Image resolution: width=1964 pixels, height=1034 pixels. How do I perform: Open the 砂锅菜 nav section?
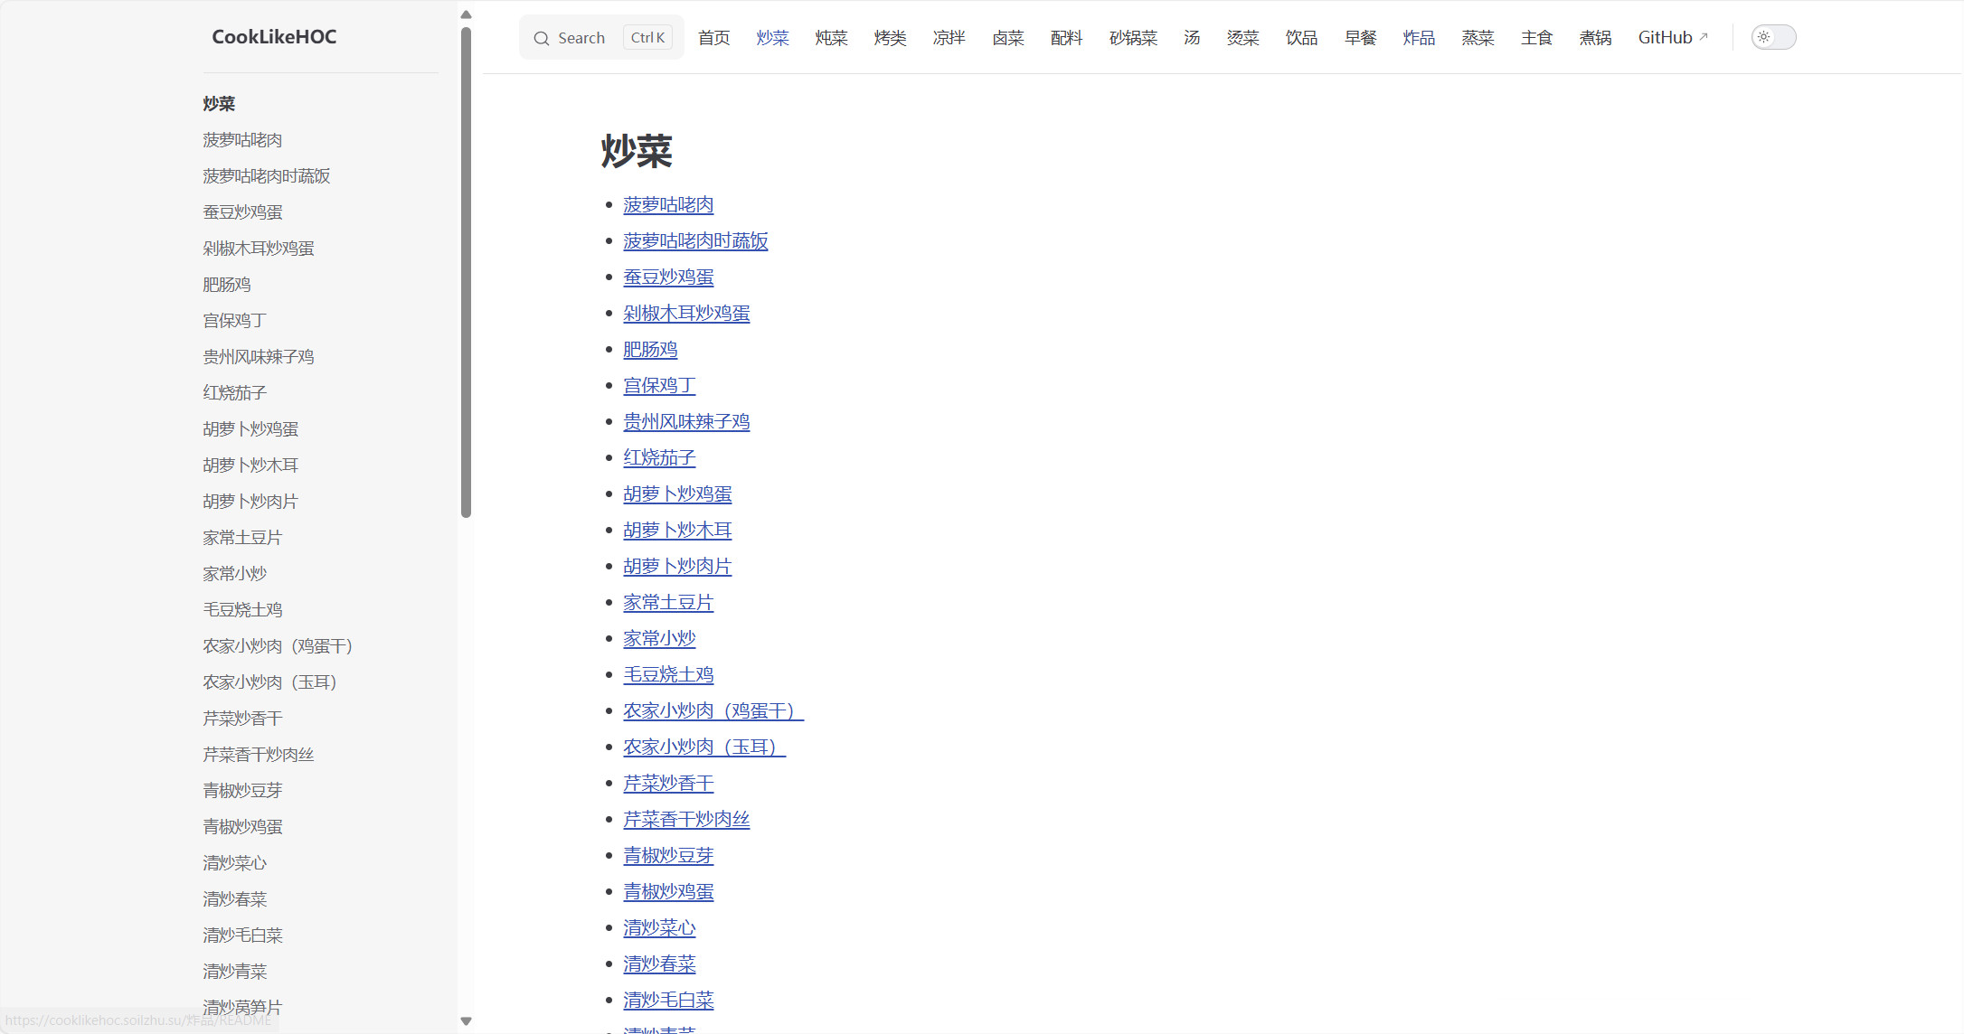click(x=1132, y=37)
